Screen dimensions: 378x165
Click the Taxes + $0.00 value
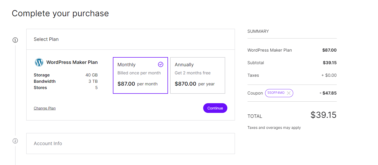click(329, 75)
